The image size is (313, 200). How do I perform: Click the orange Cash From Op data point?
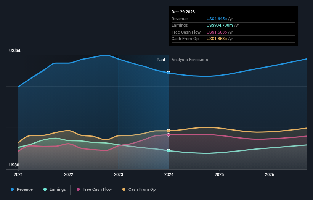pyautogui.click(x=169, y=131)
